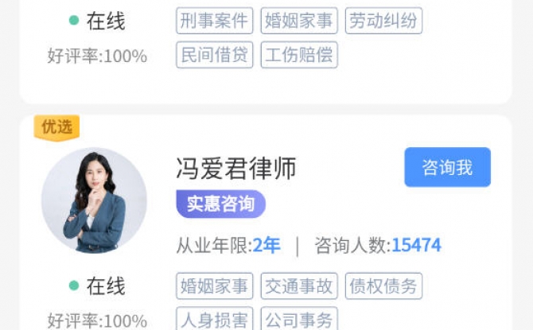The image size is (533, 330).
Task: Select the 刑事案件 tag
Action: point(215,21)
